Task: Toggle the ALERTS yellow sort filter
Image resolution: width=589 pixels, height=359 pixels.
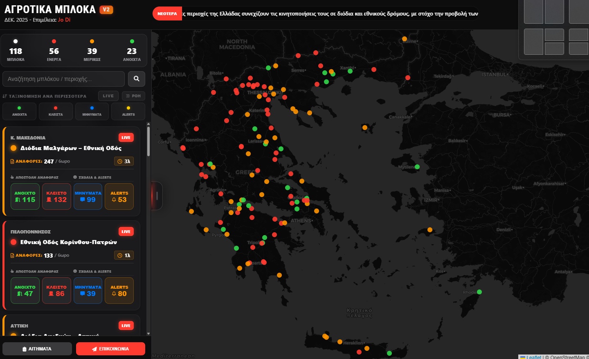Action: click(x=128, y=111)
